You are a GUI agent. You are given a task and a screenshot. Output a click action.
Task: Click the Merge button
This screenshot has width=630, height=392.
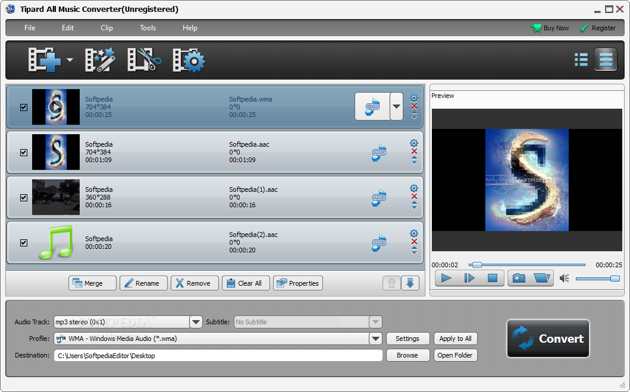pyautogui.click(x=92, y=283)
